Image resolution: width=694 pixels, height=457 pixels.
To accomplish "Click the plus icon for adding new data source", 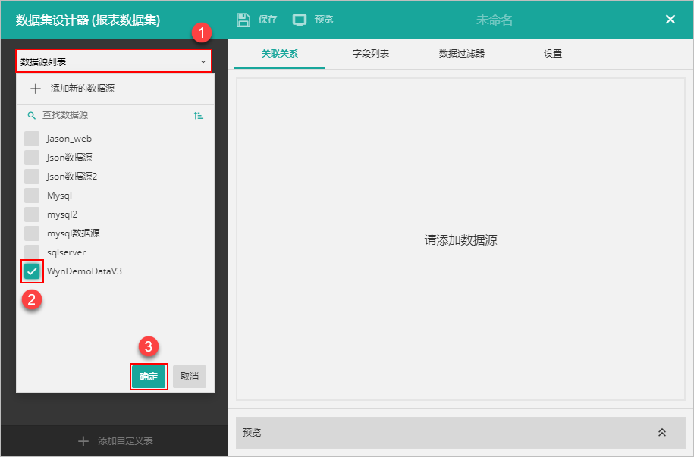I will [x=36, y=89].
